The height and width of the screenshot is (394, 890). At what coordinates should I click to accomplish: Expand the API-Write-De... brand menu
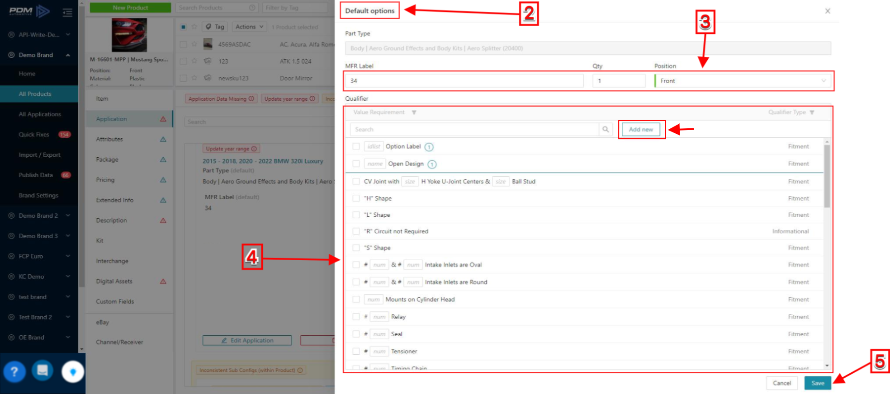click(68, 34)
